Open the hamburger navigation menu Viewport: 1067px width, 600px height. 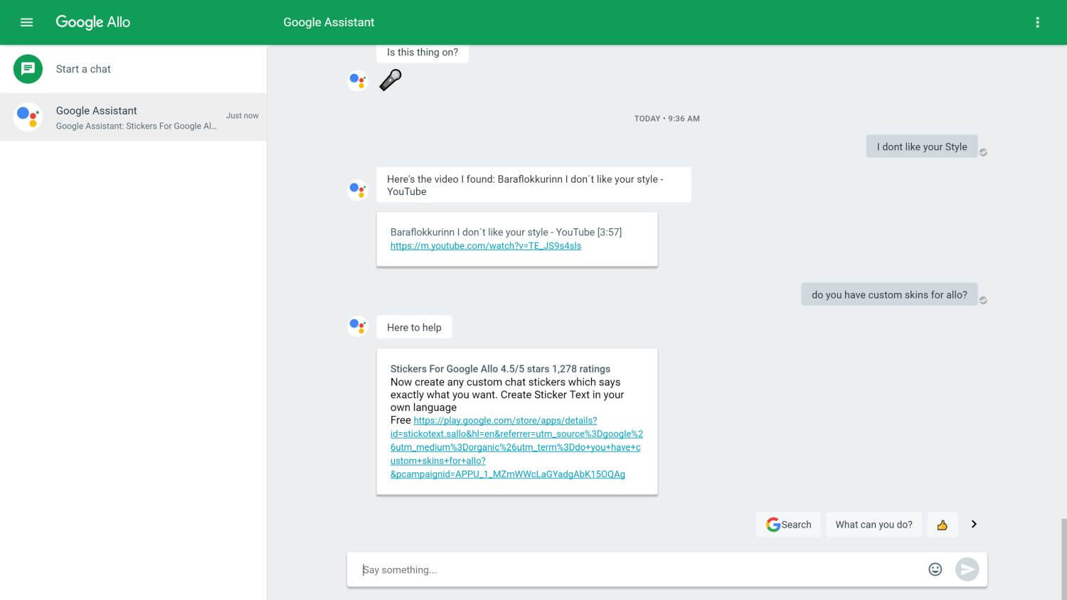[x=26, y=22]
